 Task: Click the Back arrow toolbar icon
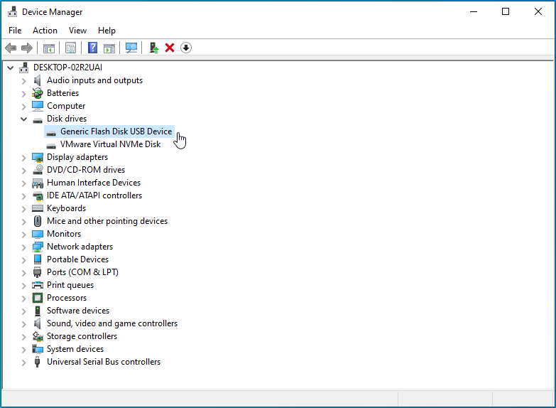coord(11,48)
